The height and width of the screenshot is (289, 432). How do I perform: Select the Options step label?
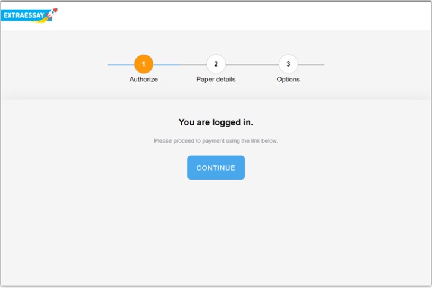[288, 80]
